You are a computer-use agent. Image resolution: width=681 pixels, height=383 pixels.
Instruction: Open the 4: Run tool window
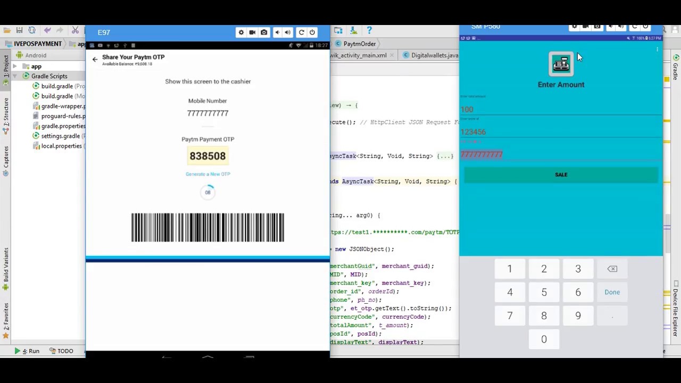pyautogui.click(x=27, y=351)
